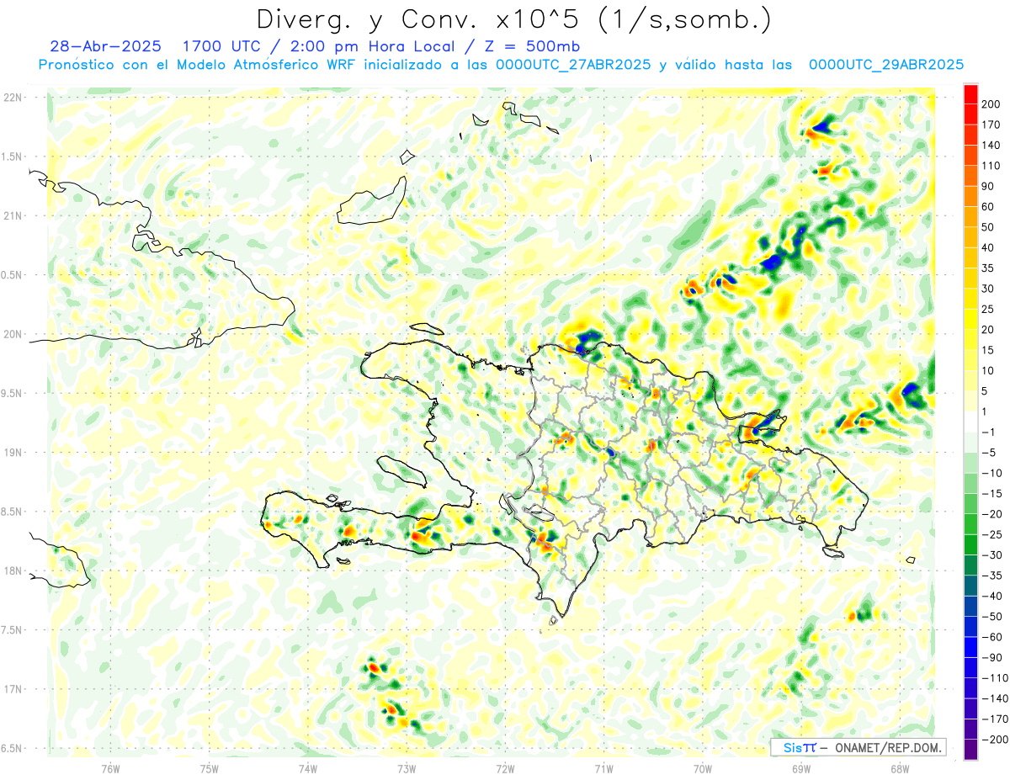
Task: Click the '0000UTC_29ABR2025' valid-until time text
Action: (885, 64)
